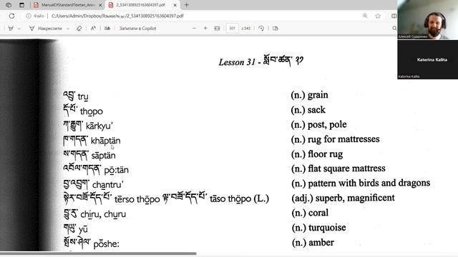View site information for the file
This screenshot has width=458, height=257.
(35, 16)
